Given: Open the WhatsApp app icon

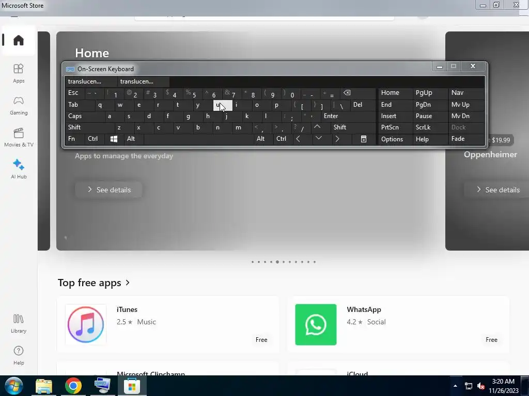Looking at the screenshot, I should 316,324.
